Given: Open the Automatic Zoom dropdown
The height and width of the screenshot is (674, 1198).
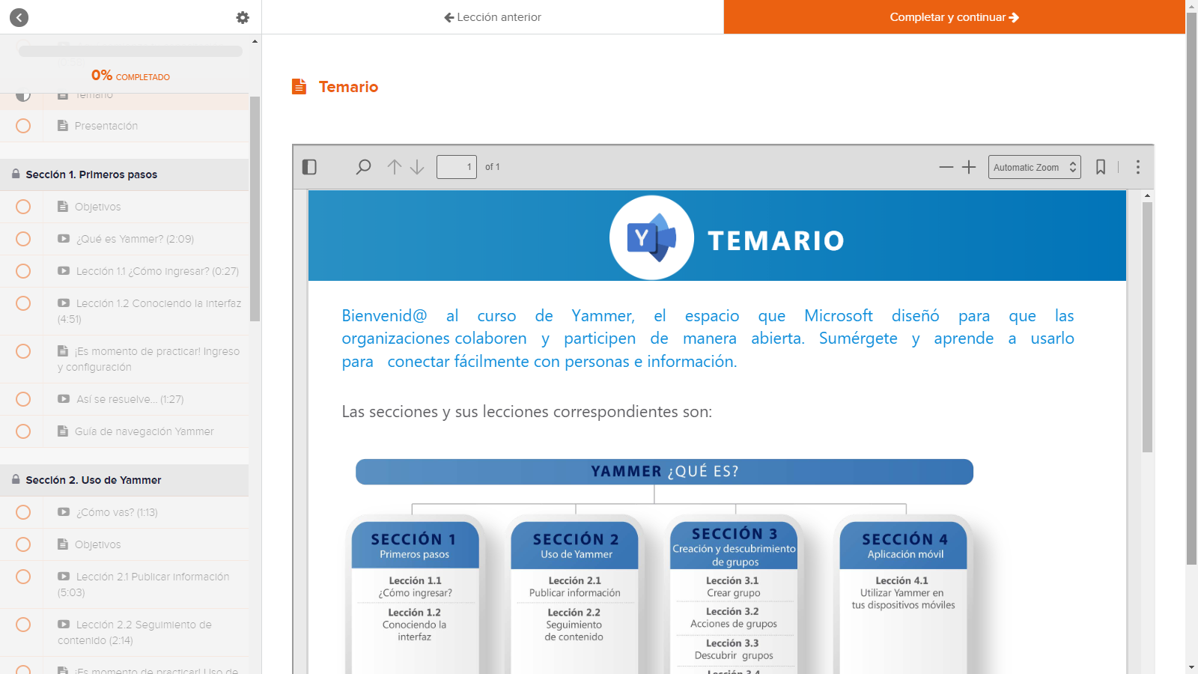Looking at the screenshot, I should 1034,167.
